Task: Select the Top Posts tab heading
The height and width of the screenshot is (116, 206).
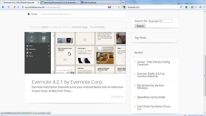Action: pos(140,38)
